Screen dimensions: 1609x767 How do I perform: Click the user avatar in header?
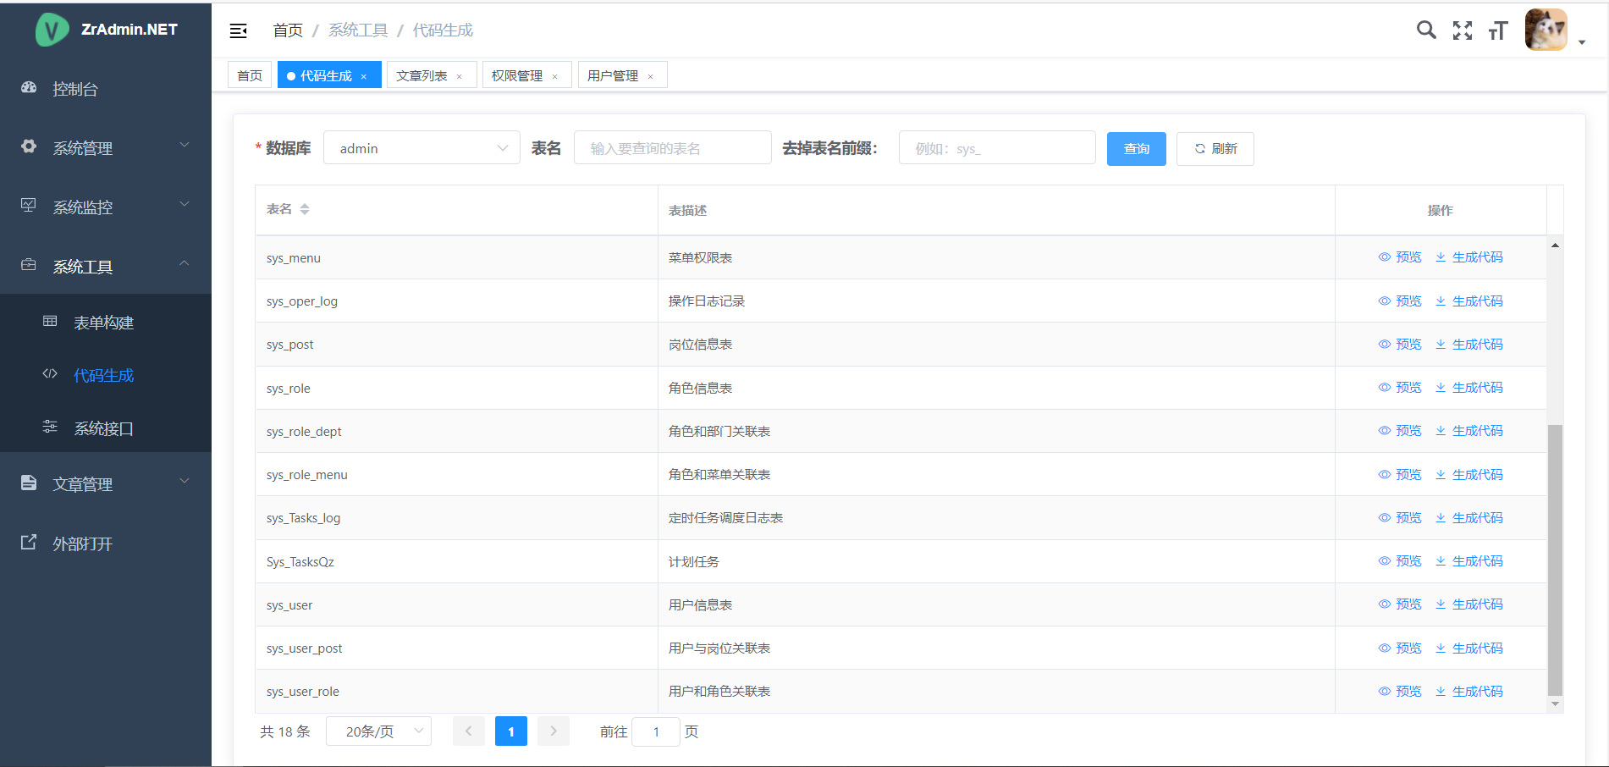[1546, 30]
